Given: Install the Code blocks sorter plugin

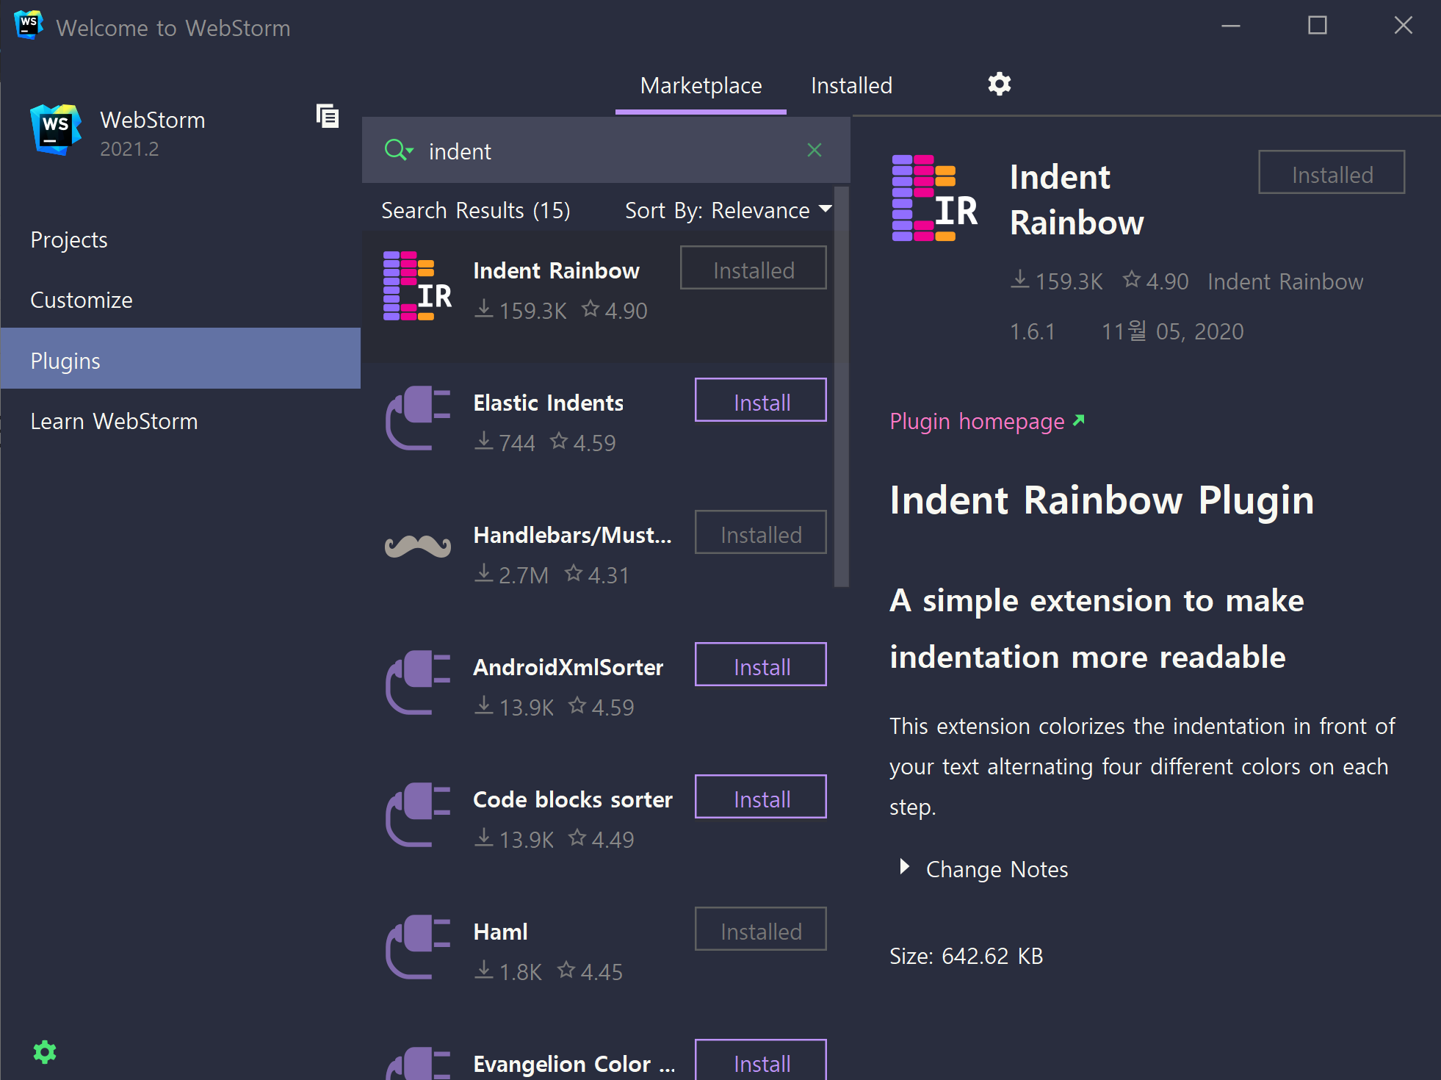Looking at the screenshot, I should 760,798.
